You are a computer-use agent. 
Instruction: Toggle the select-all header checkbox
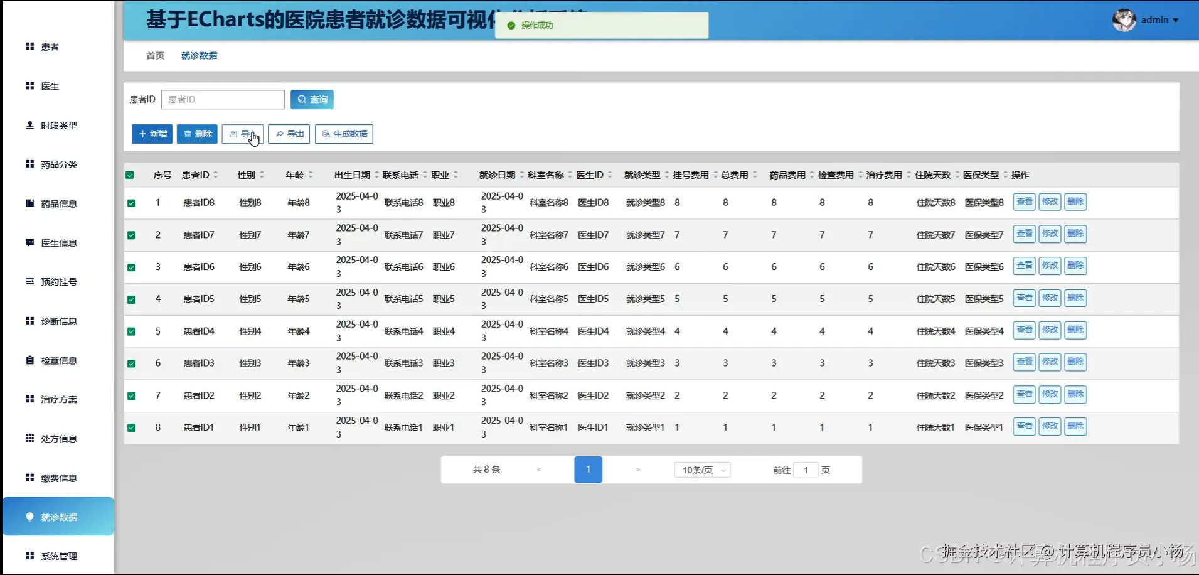coord(130,175)
